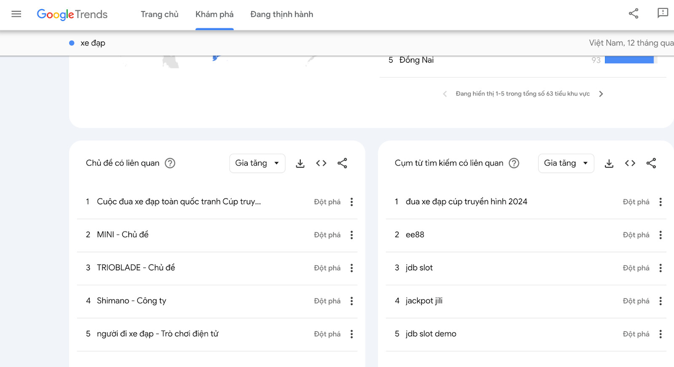Open Gia tăng dropdown for related queries
Screen dimensions: 674x367
(x=566, y=163)
